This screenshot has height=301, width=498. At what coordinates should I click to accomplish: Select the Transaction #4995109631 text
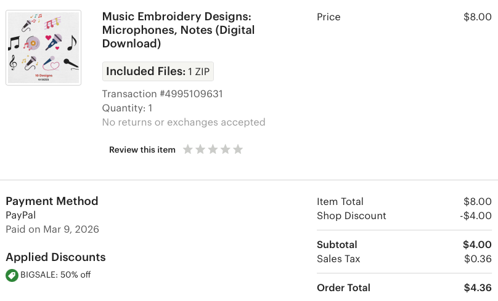pyautogui.click(x=162, y=94)
